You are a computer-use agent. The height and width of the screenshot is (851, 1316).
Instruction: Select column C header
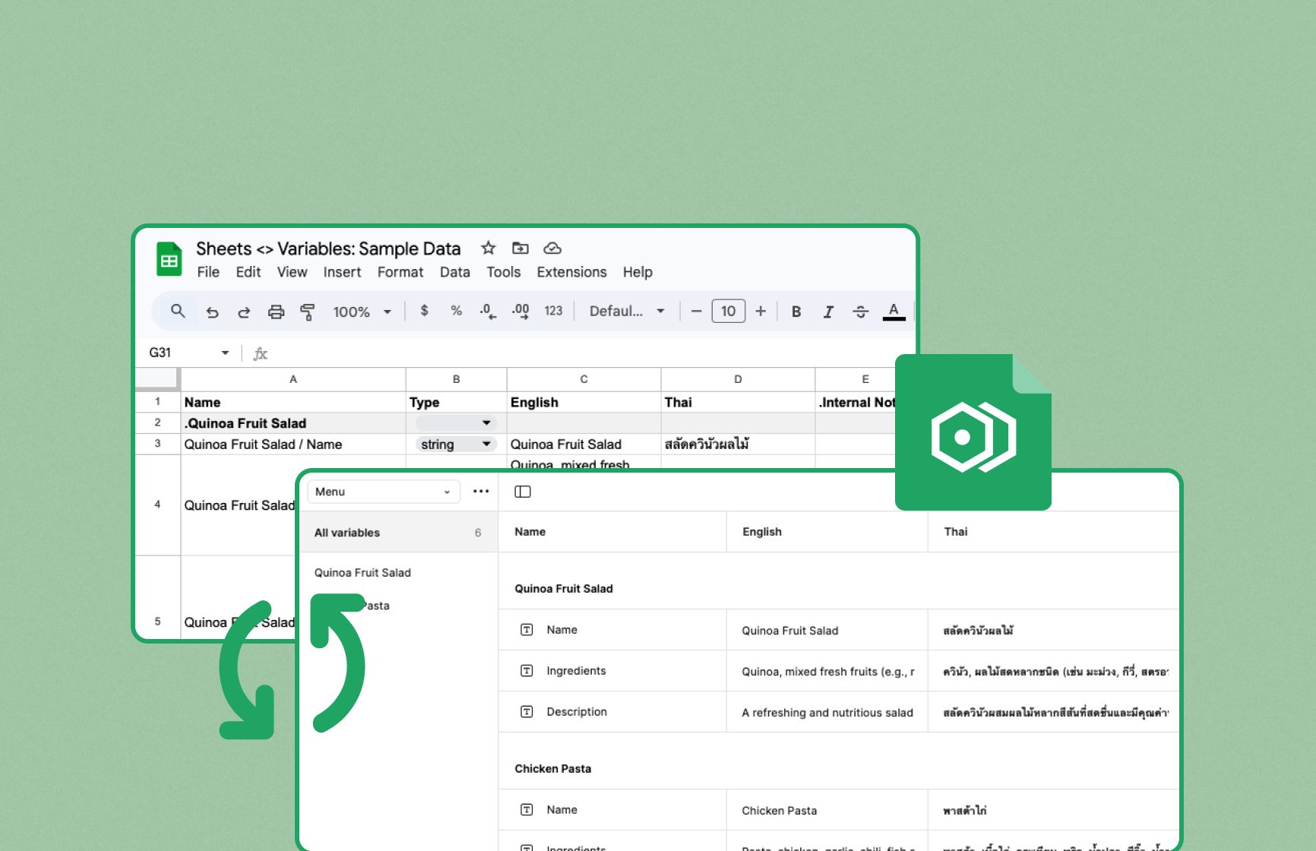coord(584,379)
